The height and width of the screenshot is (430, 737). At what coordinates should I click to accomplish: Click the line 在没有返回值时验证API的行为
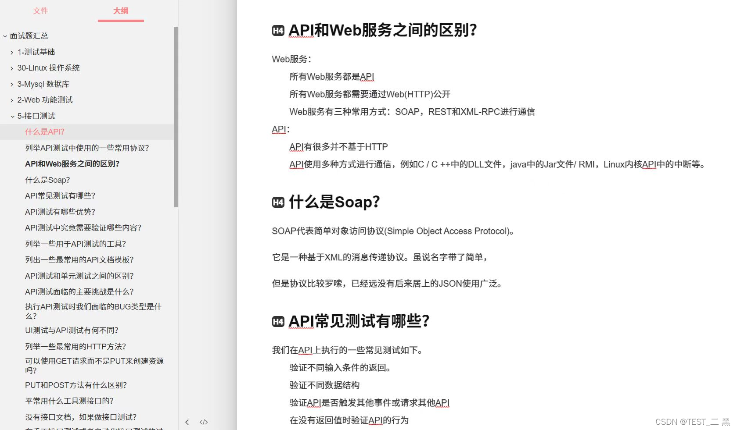(349, 420)
